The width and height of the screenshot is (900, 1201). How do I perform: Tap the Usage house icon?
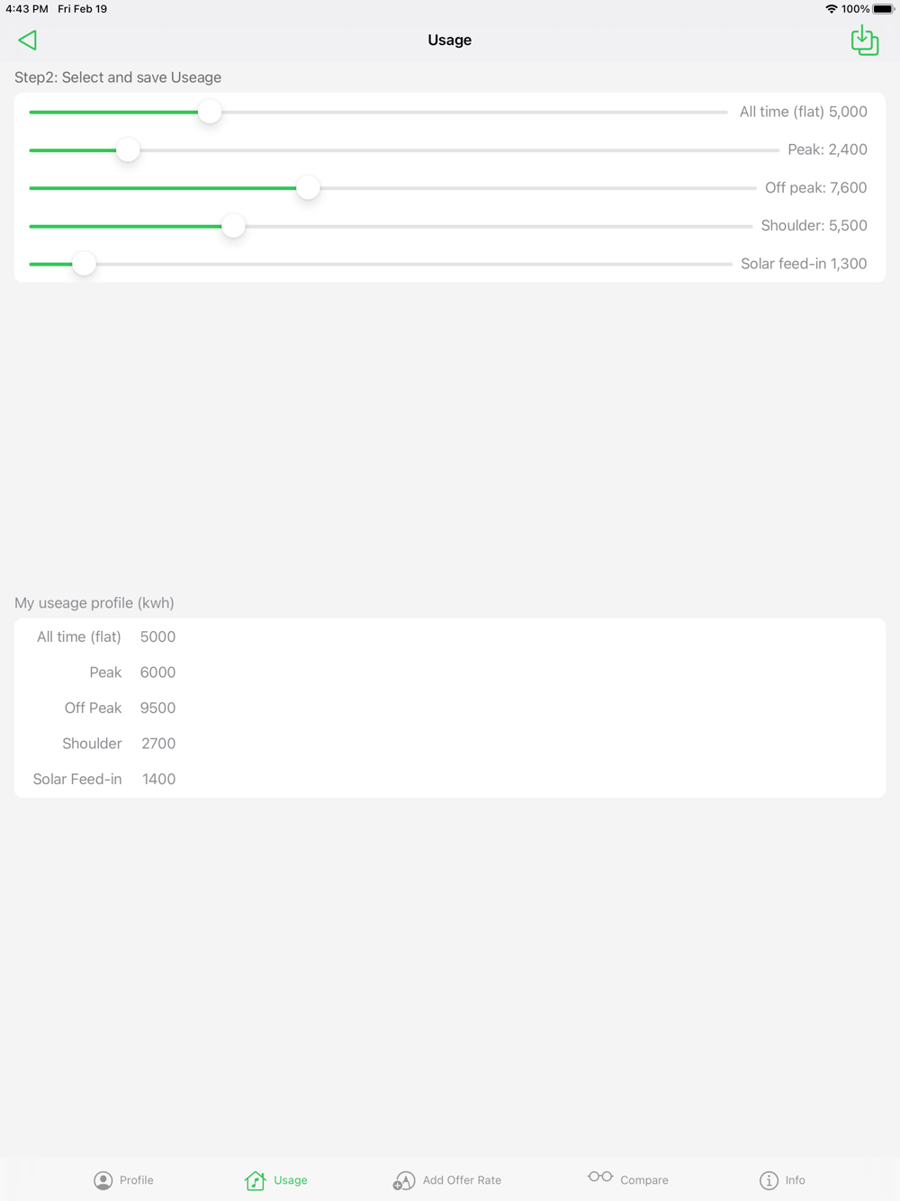click(x=256, y=1180)
